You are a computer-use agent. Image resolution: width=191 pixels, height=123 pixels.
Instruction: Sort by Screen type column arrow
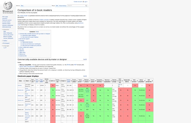point(60,81)
